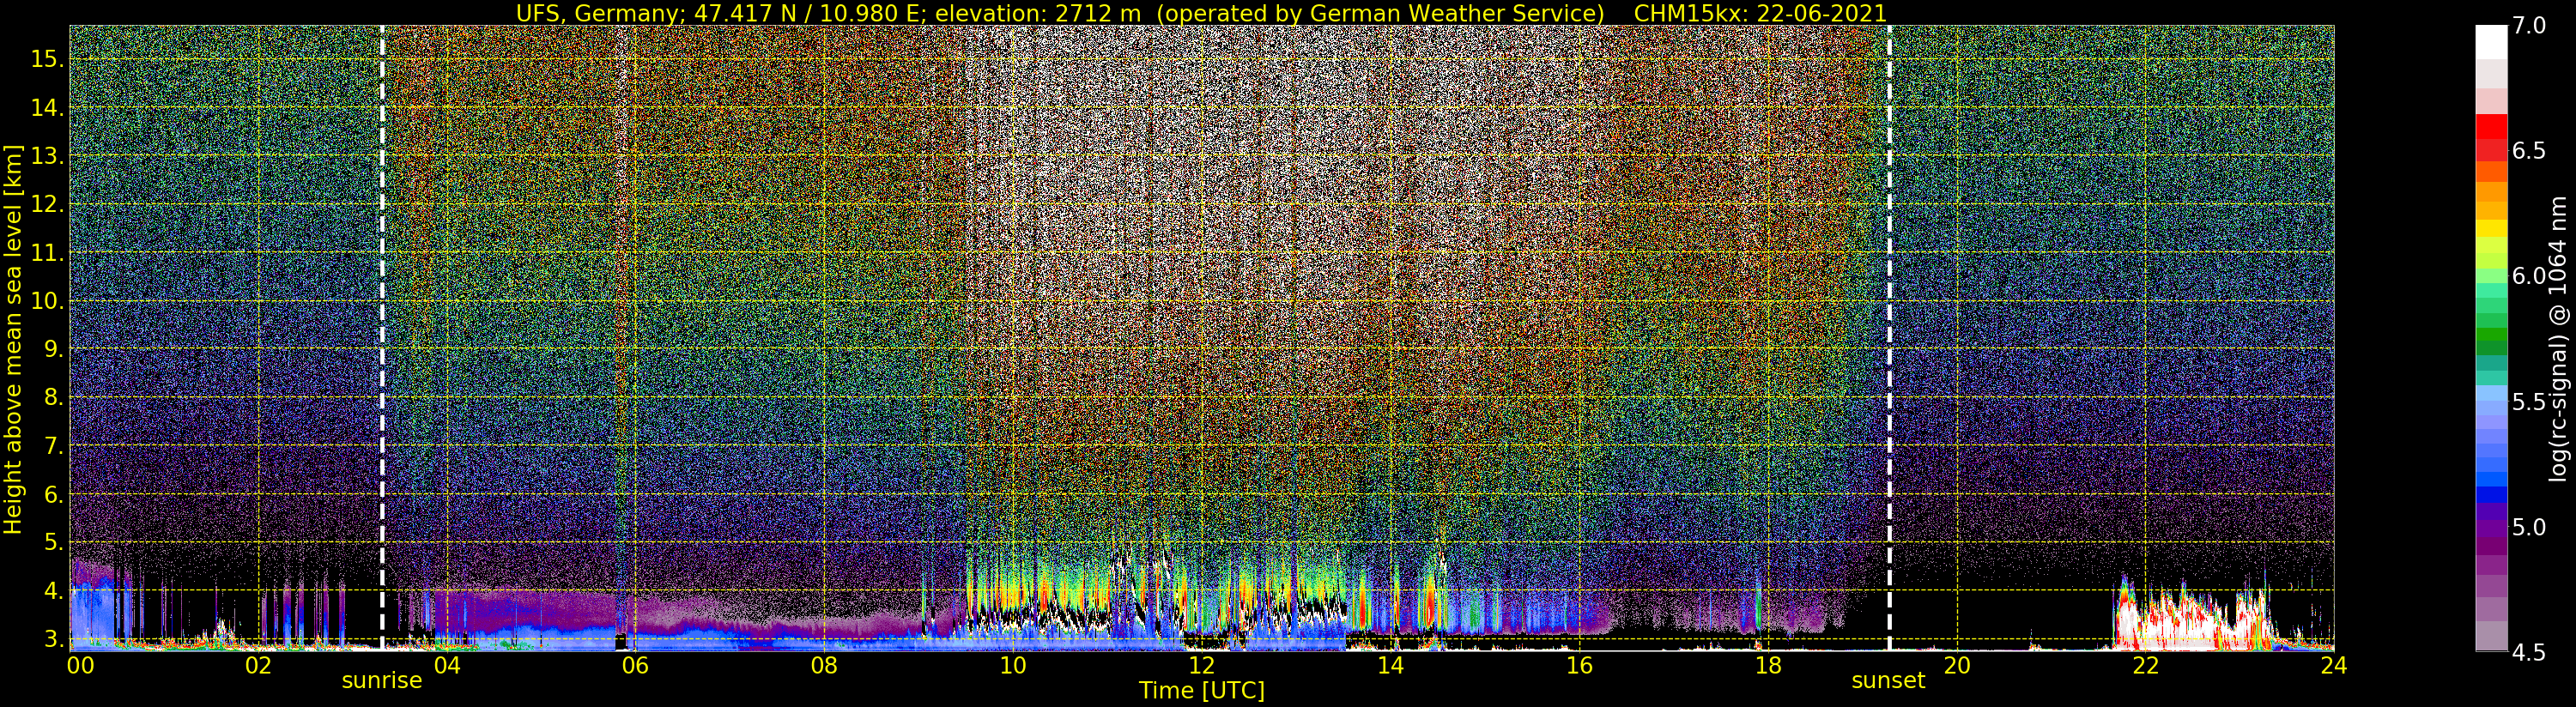Screen dimensions: 2576x707
Task: Click the height tick label '8.'
Action: tap(54, 397)
